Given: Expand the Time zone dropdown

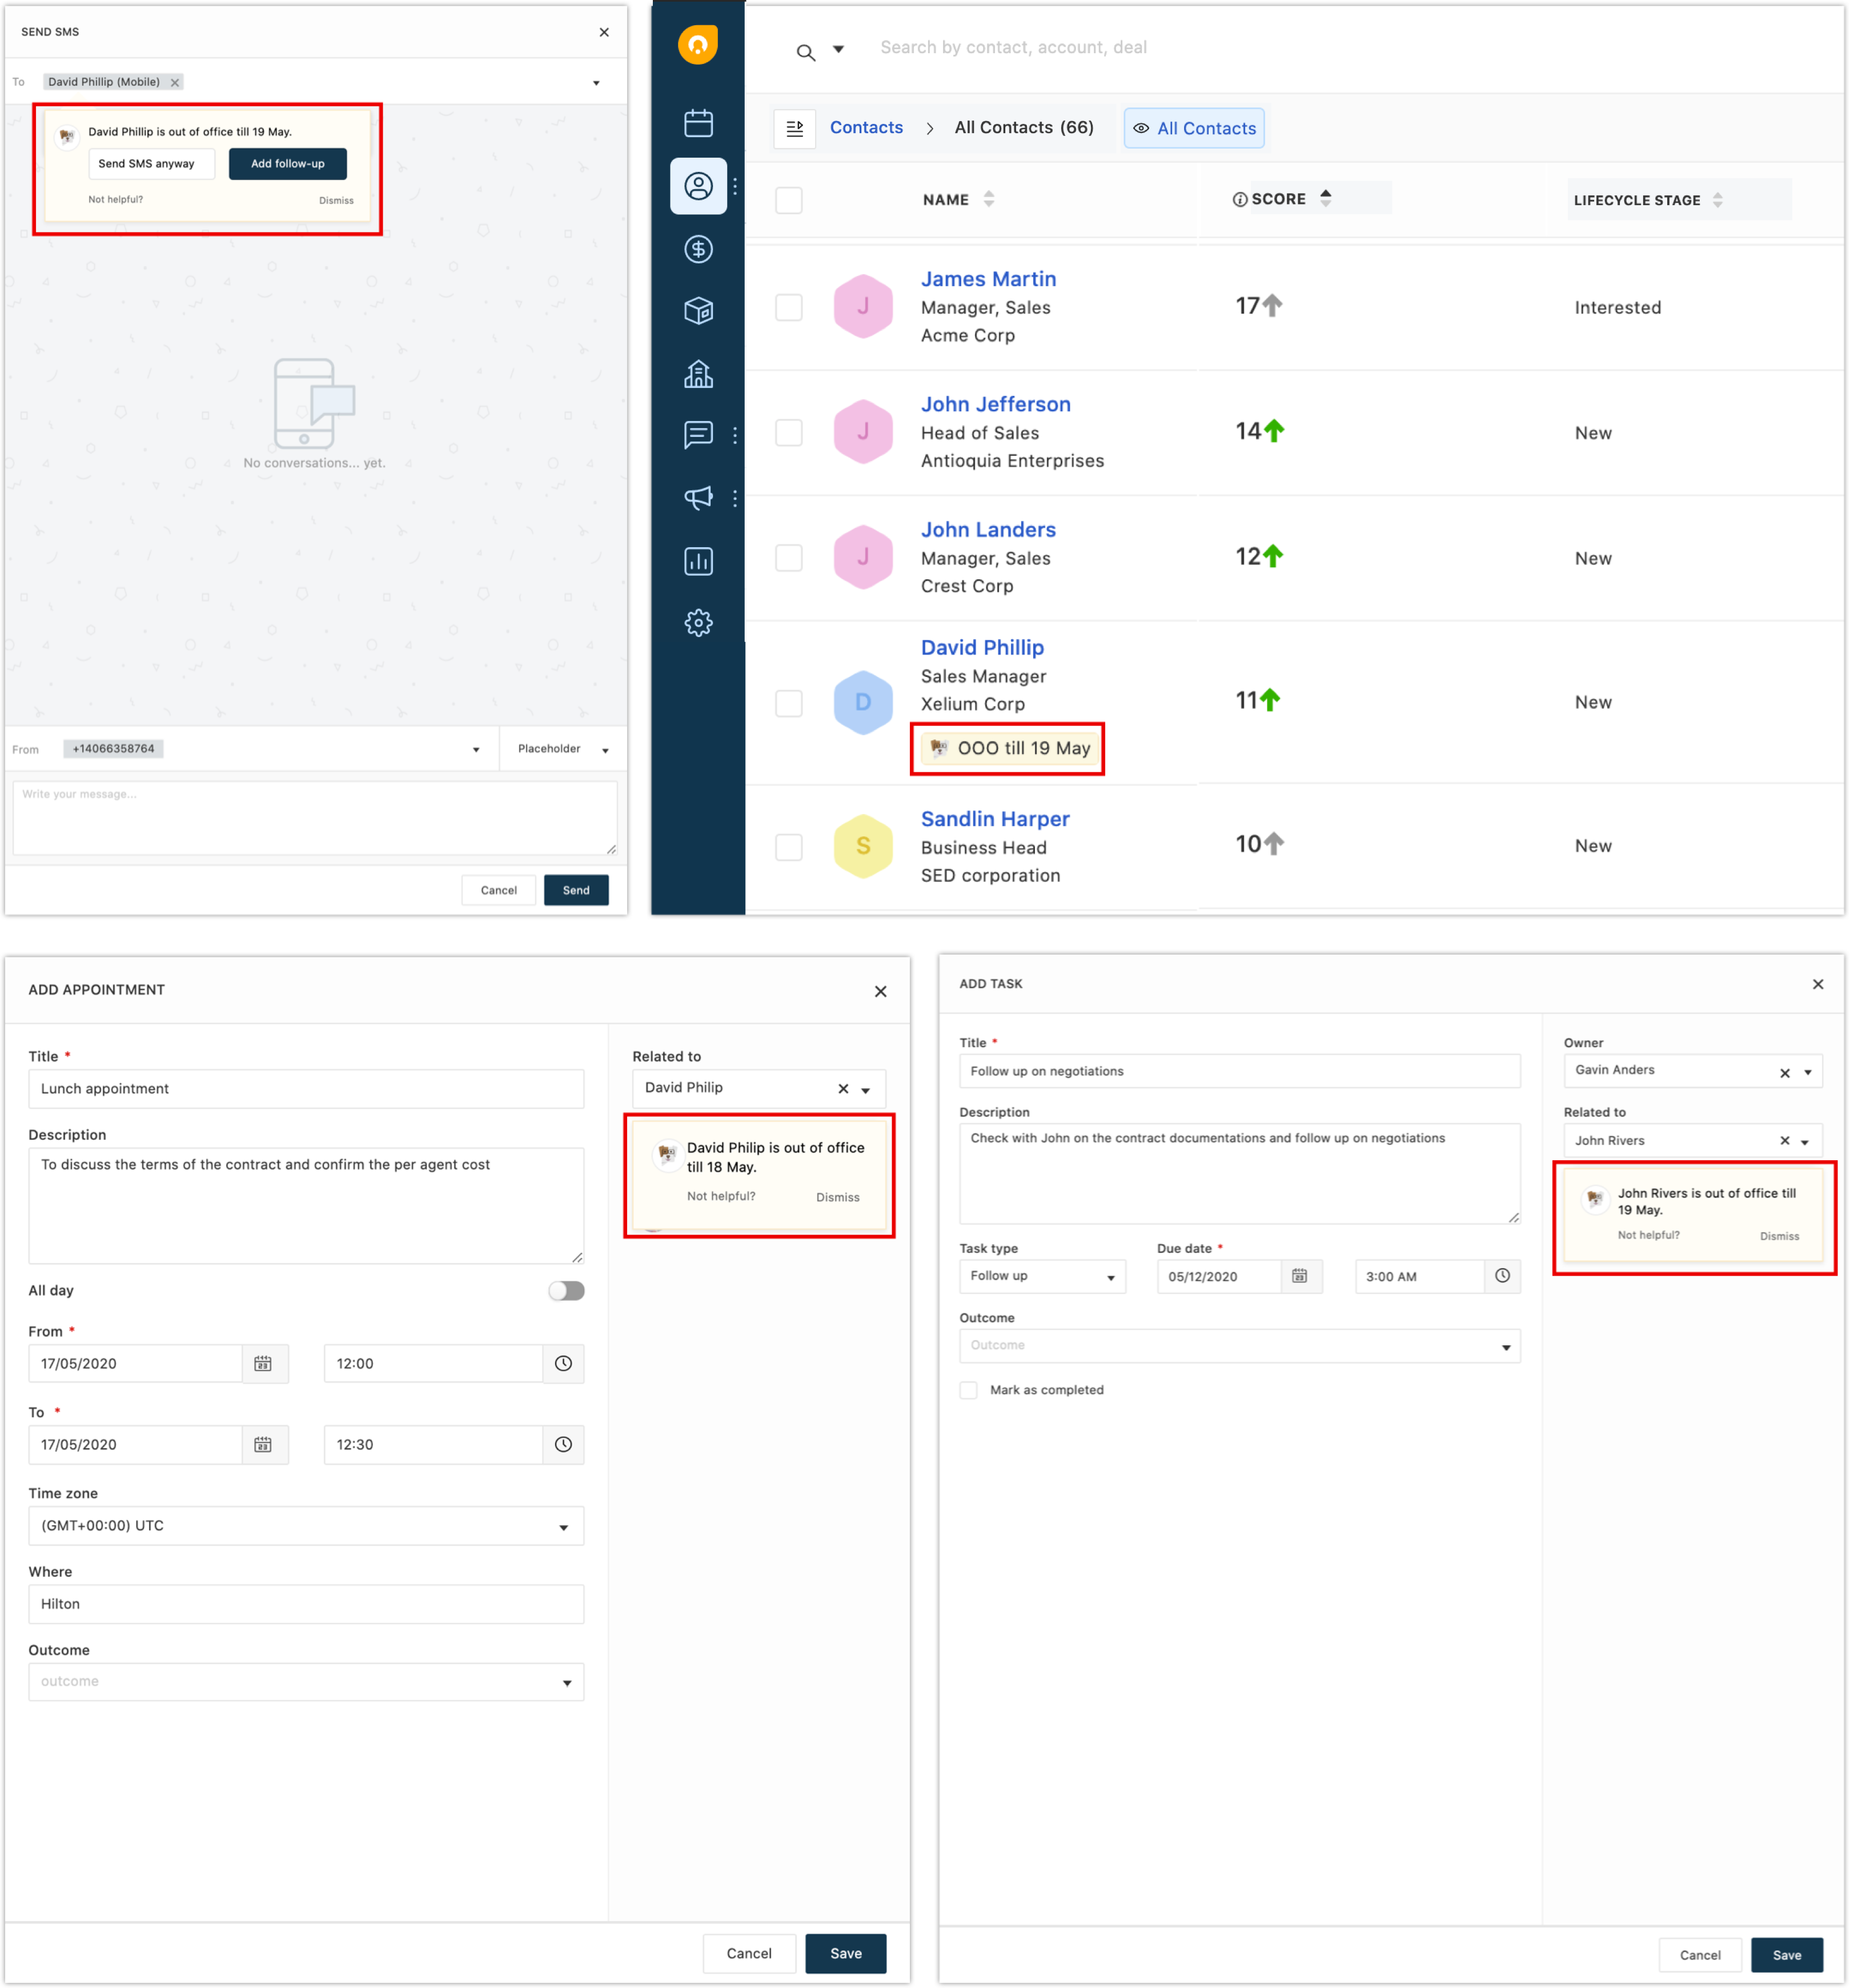Looking at the screenshot, I should (x=306, y=1526).
